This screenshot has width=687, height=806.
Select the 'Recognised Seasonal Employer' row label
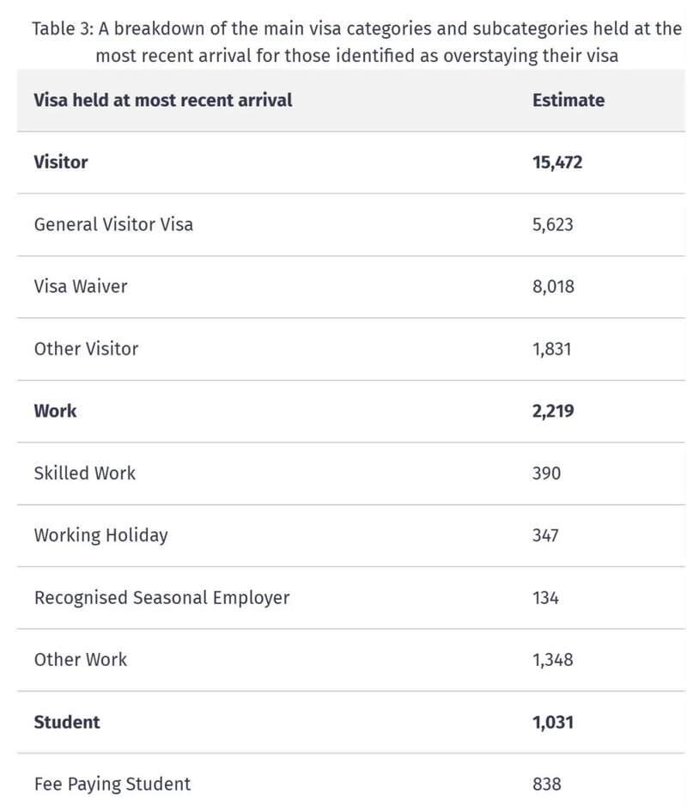161,598
